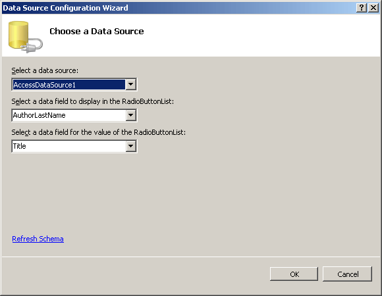Click inside the Title combo field
Screen dimensions: 382x296
tap(69, 146)
